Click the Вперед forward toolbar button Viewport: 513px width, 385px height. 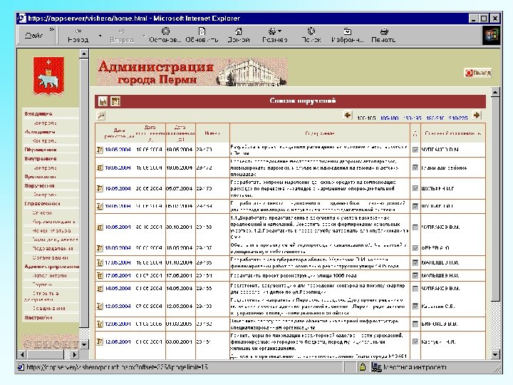pyautogui.click(x=122, y=35)
